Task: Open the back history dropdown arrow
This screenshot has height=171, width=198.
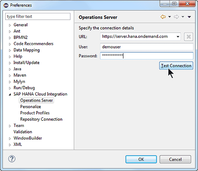Action: tap(170, 17)
